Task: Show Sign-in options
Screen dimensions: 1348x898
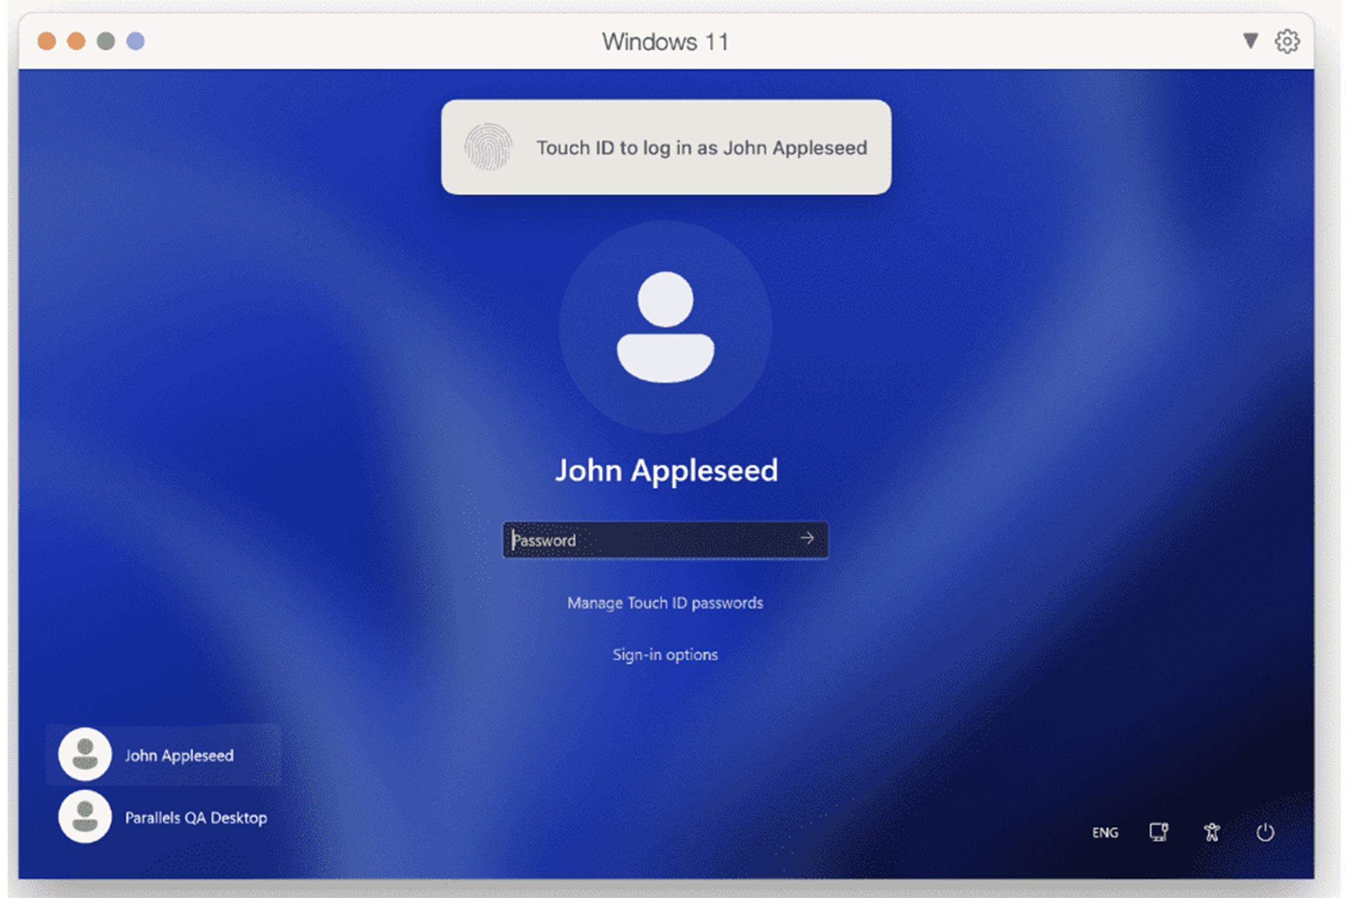Action: coord(665,654)
